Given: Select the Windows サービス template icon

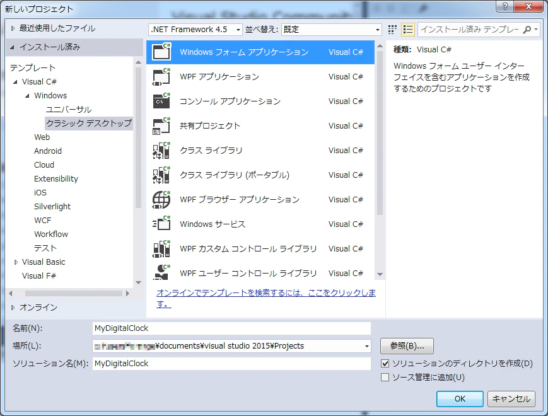Looking at the screenshot, I should (x=161, y=224).
